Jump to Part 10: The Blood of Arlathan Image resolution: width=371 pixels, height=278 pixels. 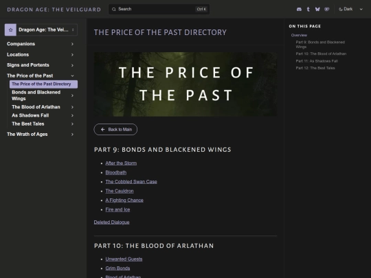coord(321,54)
